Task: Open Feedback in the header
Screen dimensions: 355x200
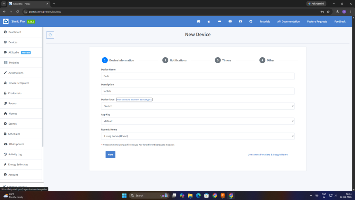Action: point(340,22)
